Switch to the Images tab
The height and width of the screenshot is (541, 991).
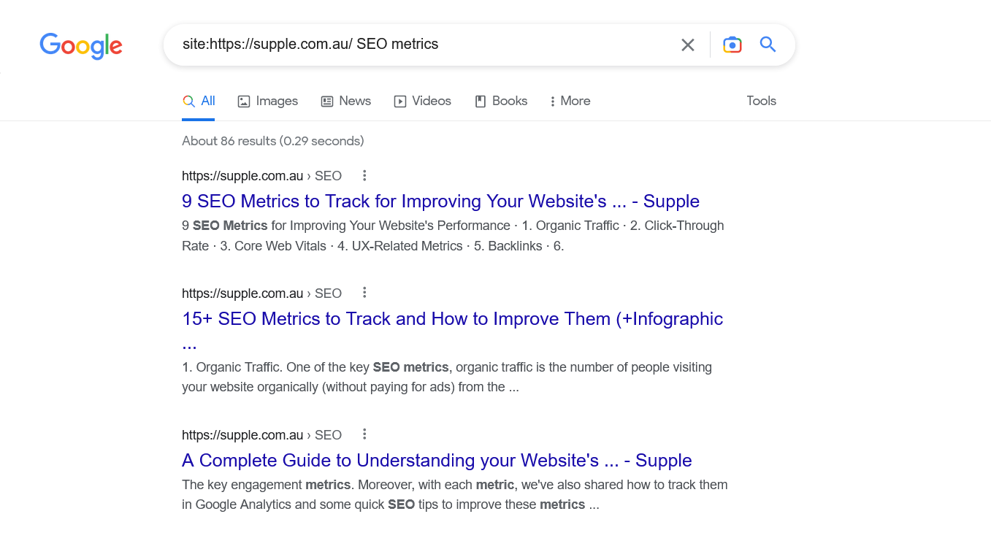(x=268, y=101)
